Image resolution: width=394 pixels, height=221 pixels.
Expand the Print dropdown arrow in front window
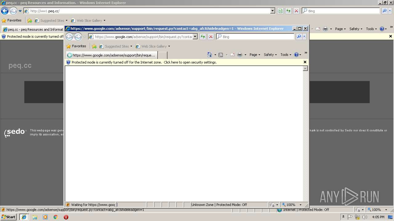coord(245,55)
